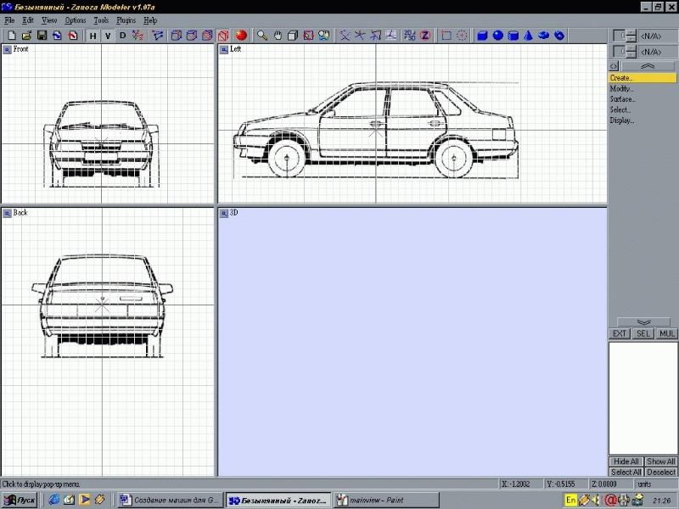This screenshot has width=679, height=509.
Task: Click the crossed blue lines icon
Action: [x=345, y=36]
